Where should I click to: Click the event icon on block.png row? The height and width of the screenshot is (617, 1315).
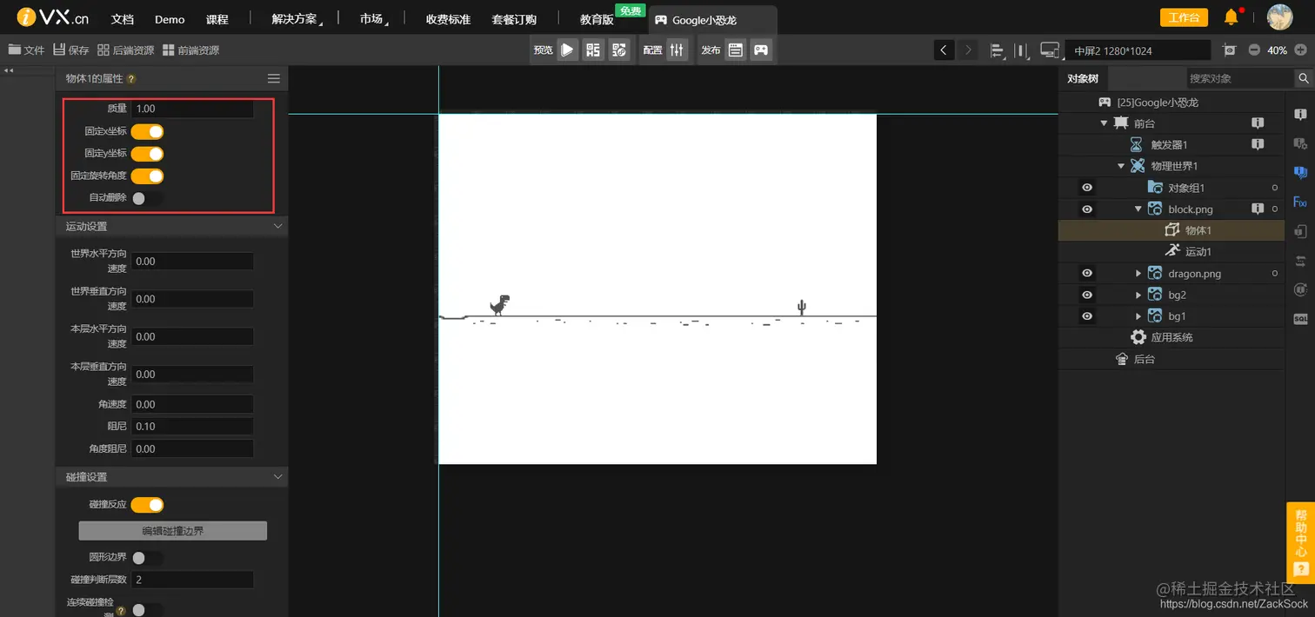1257,209
